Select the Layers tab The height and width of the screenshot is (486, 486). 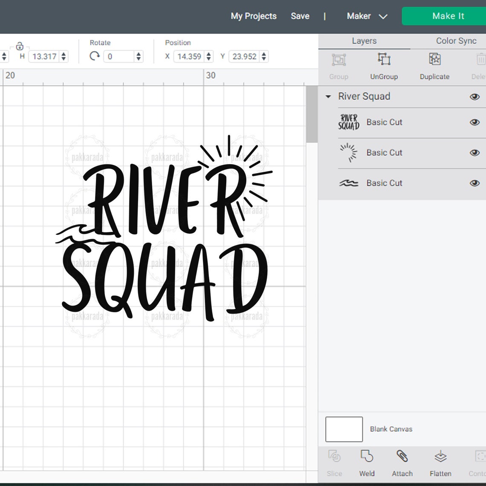tap(364, 41)
